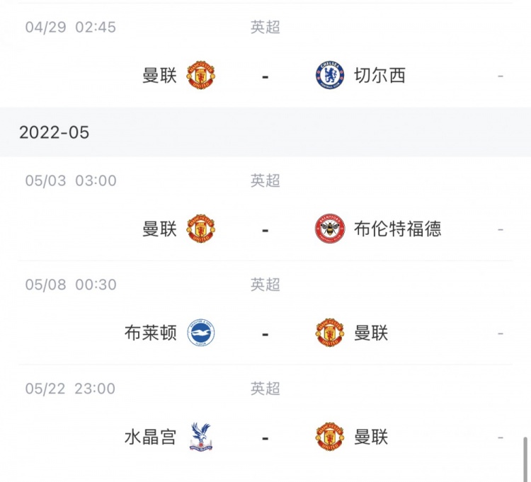Tap the Chelsea club crest

(330, 75)
